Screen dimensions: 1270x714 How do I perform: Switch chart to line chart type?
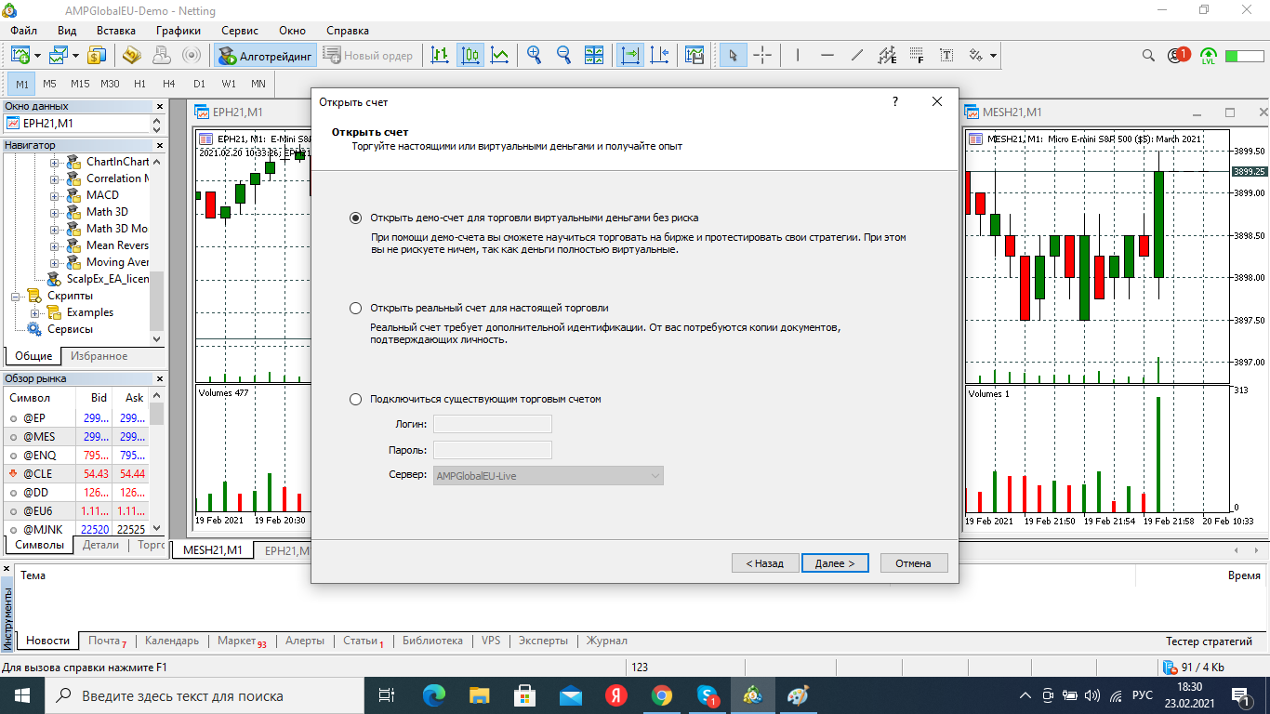(x=500, y=55)
